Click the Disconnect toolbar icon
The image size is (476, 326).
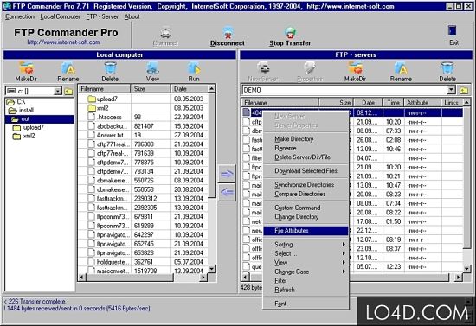(x=228, y=33)
